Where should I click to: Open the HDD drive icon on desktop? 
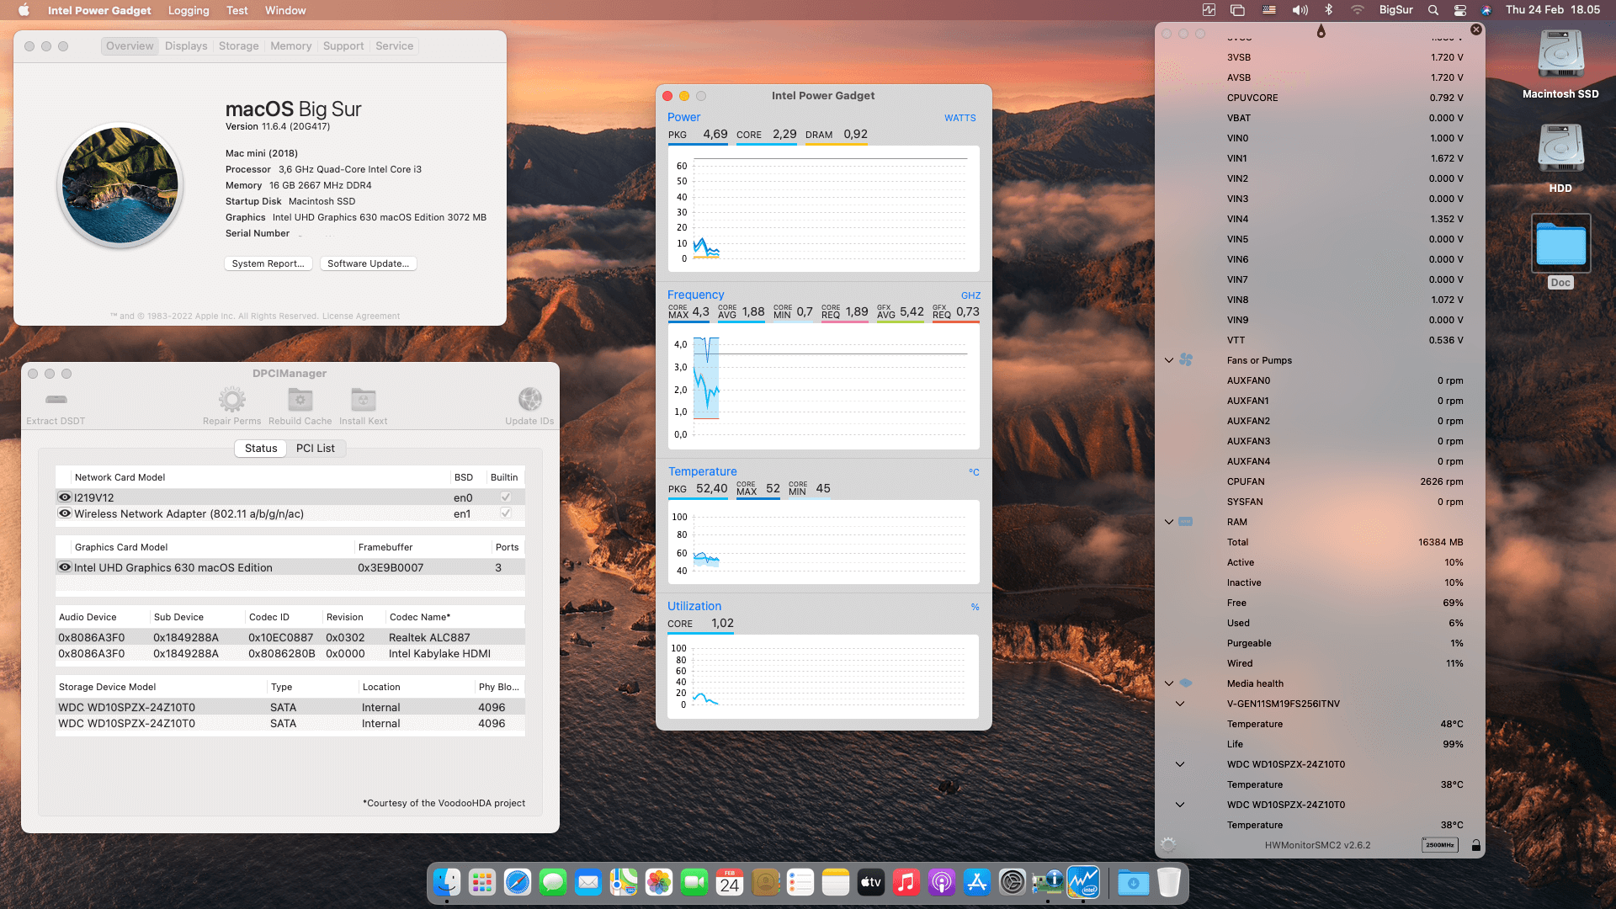click(1561, 158)
